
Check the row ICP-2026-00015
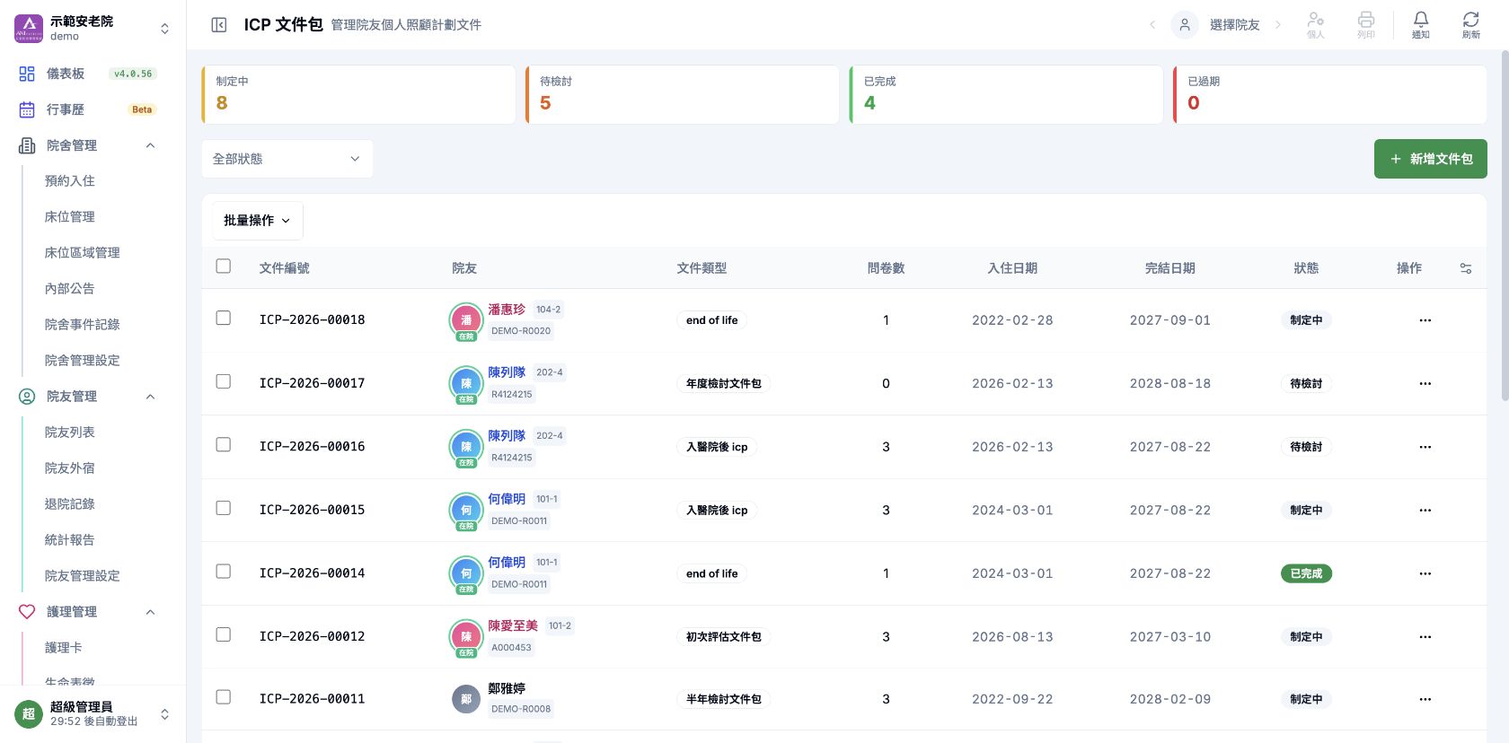click(x=224, y=509)
